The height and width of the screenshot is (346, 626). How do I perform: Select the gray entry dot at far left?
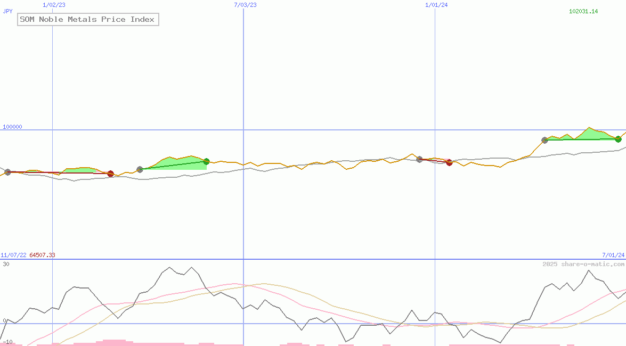click(7, 172)
